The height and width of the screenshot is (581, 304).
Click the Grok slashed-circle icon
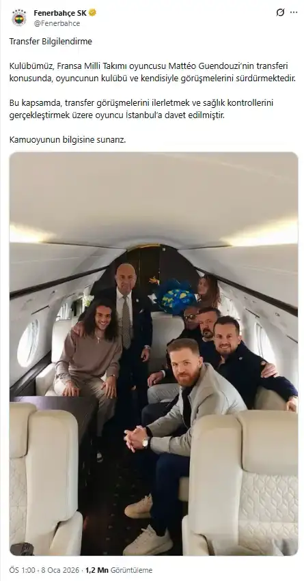coord(280,12)
